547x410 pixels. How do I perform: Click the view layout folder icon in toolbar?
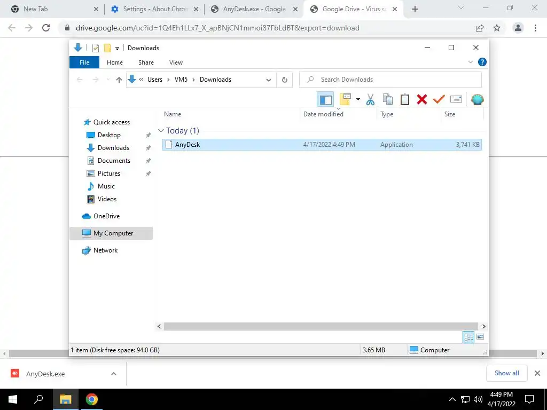[345, 99]
